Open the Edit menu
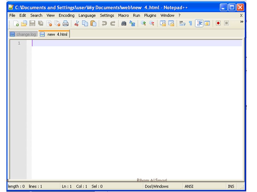257x192 pixels. [x=22, y=15]
